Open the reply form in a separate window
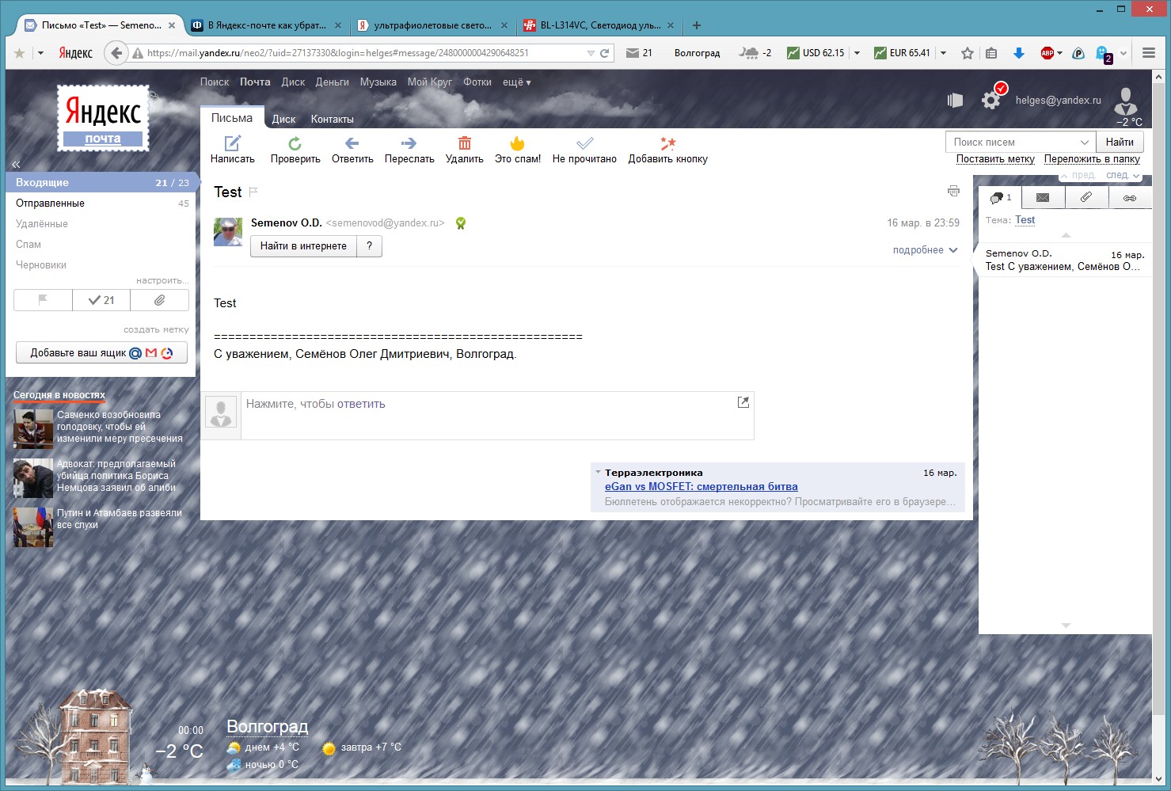 [x=743, y=402]
